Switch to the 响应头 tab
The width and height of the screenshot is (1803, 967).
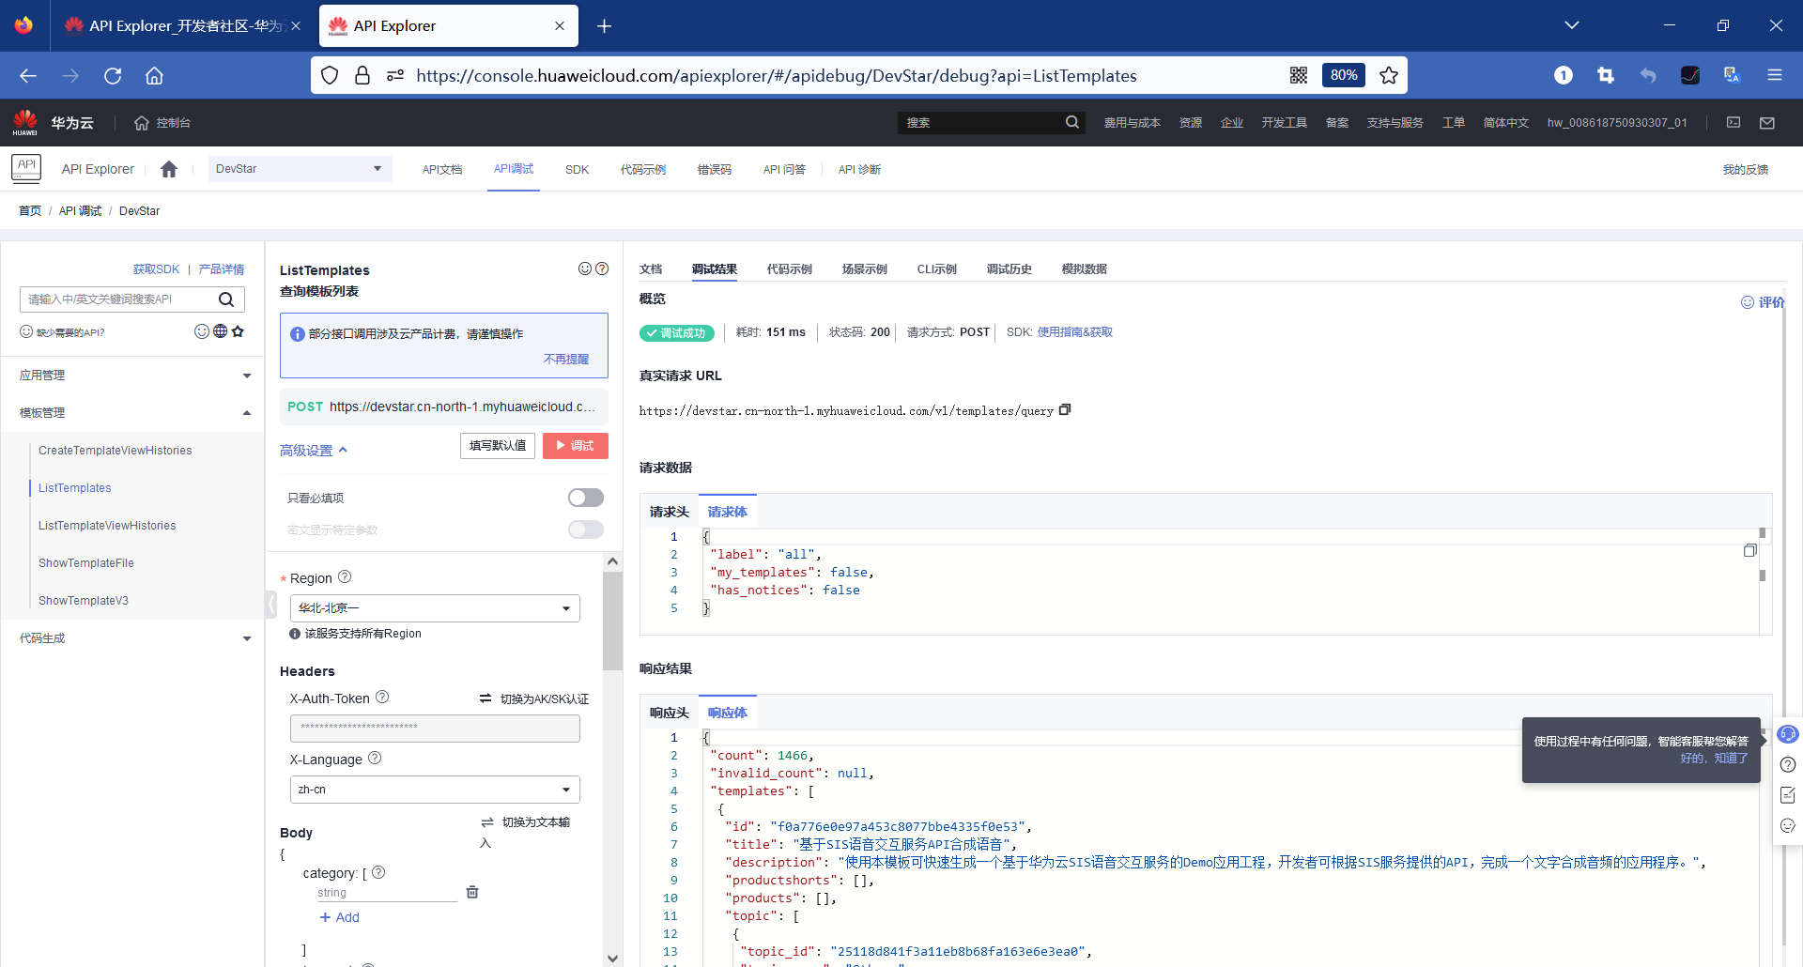[x=670, y=713]
